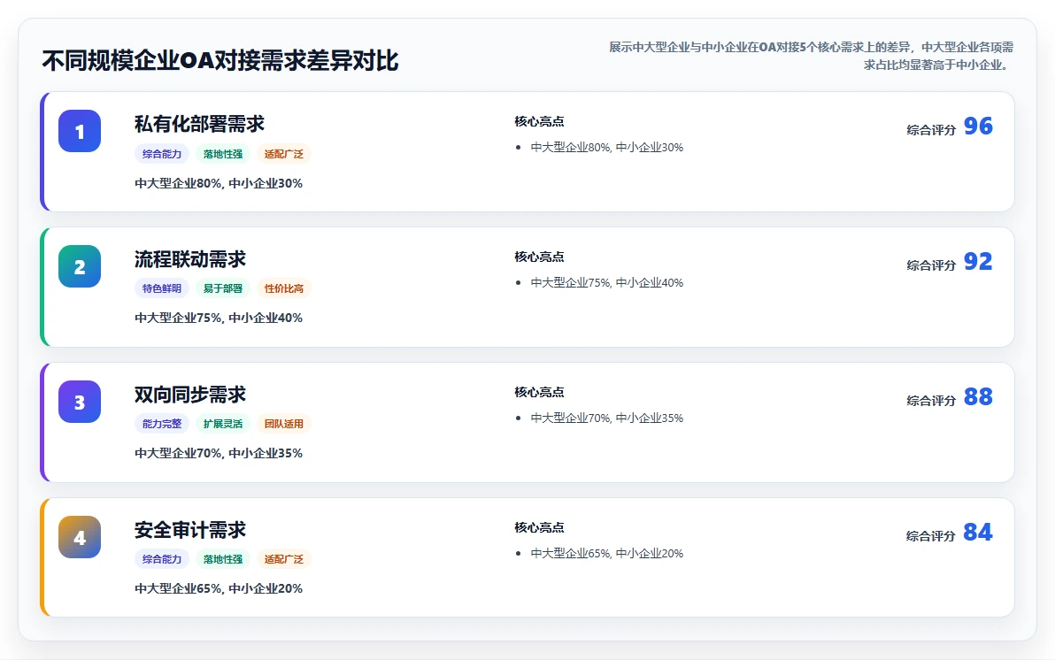The image size is (1055, 660).
Task: Click the bold description 中大型企业80%, 中小企业30%
Action: pos(219,183)
